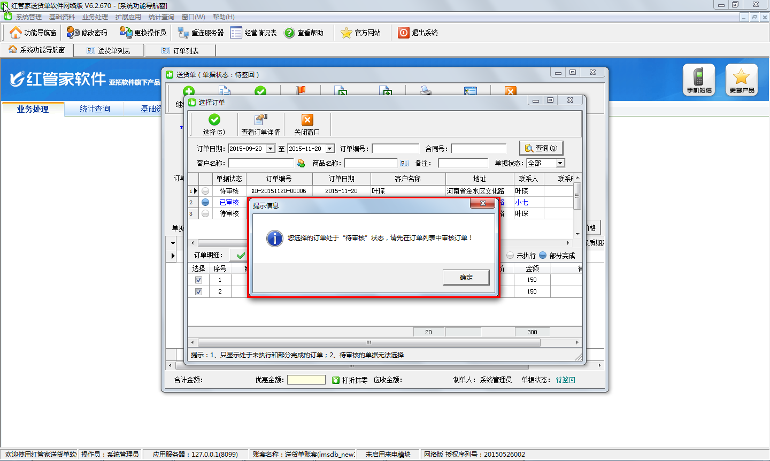Expand the order start date dropdown
Screen dimensions: 770x461
[271, 149]
